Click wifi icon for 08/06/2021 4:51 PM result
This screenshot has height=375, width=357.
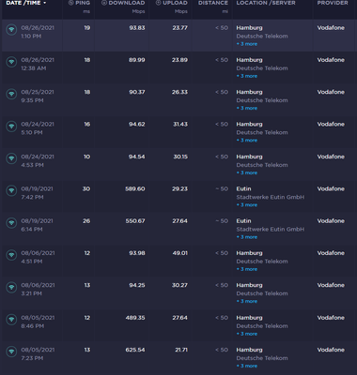(11, 255)
